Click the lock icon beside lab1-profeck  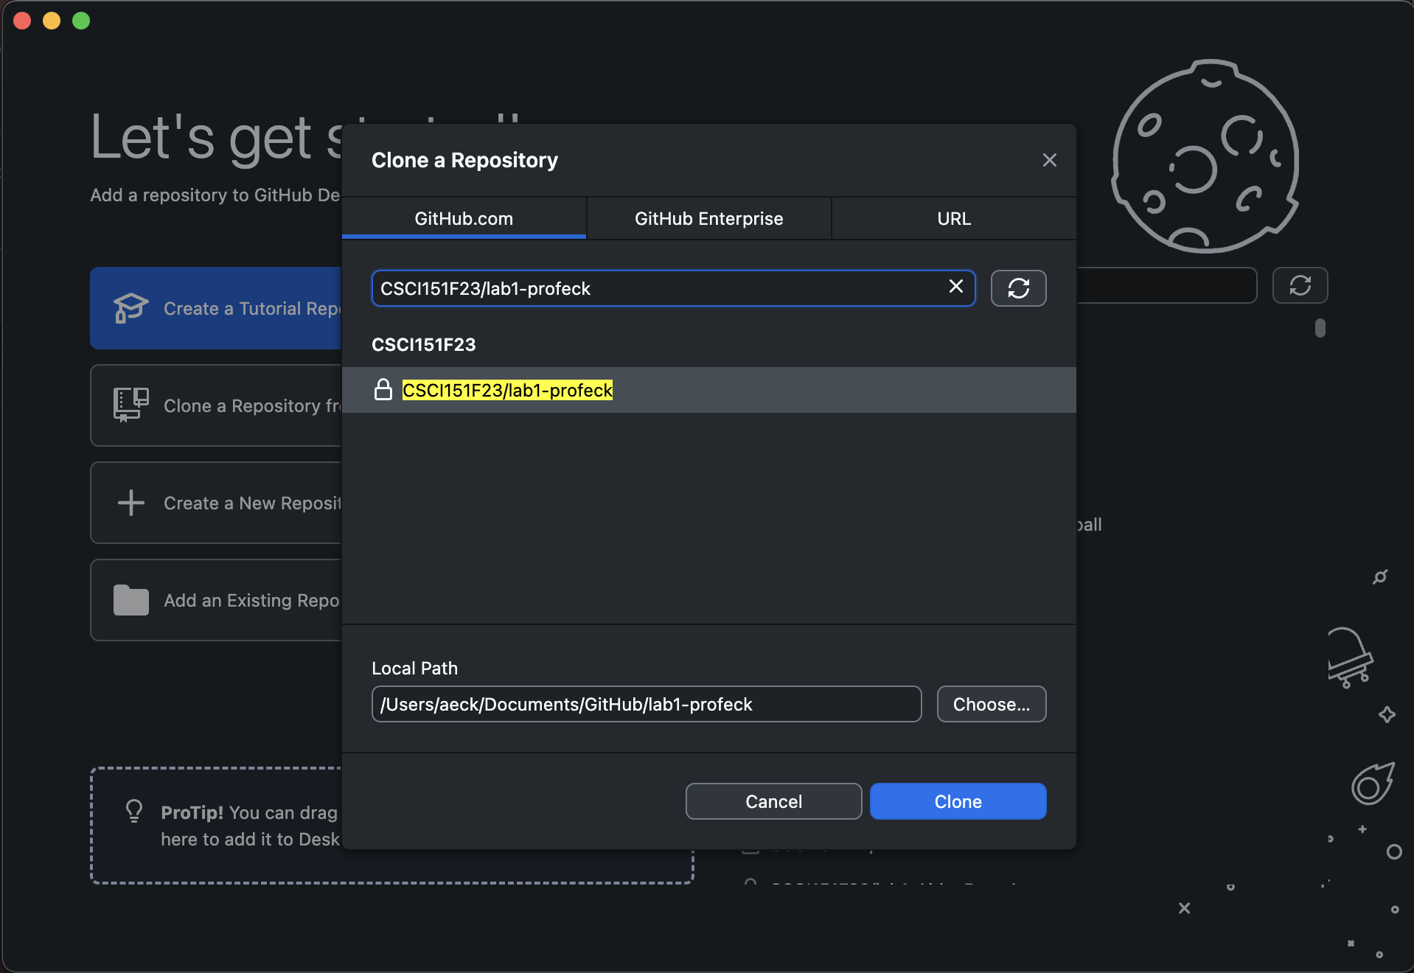(x=383, y=390)
